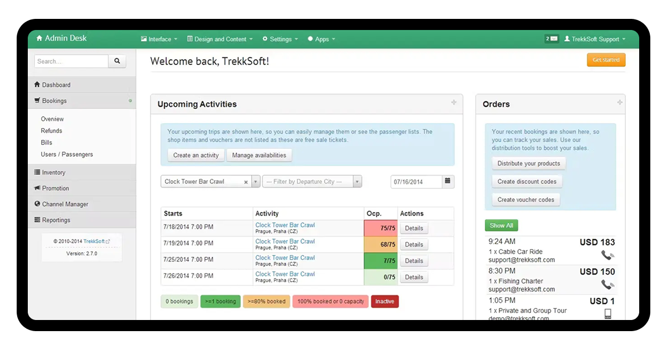This screenshot has width=667, height=350.
Task: Click the light green 0/75 occupancy cell
Action: (x=381, y=277)
